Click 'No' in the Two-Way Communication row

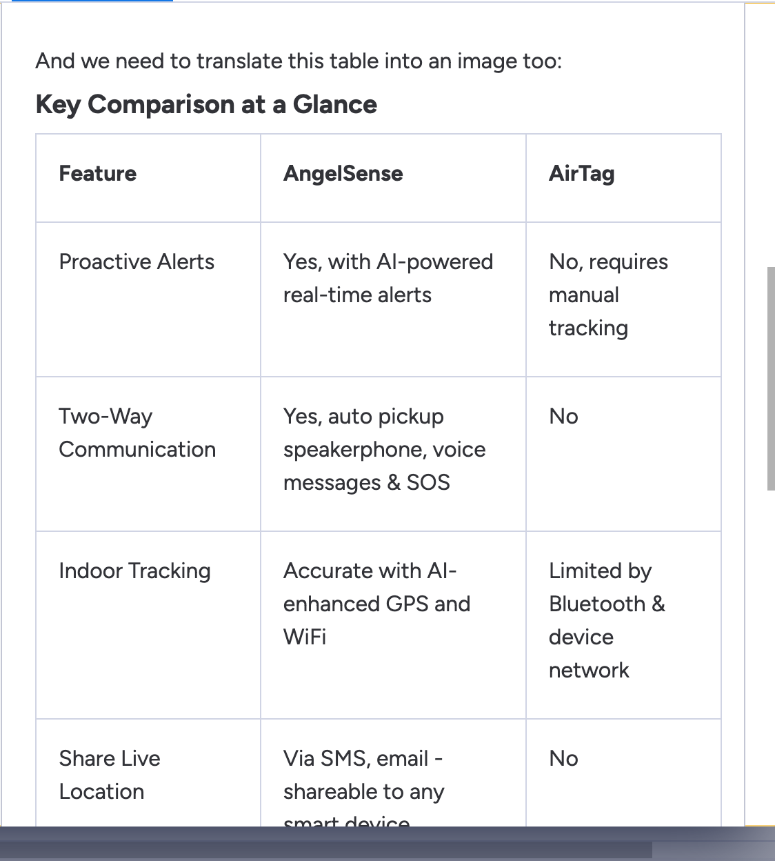point(563,417)
